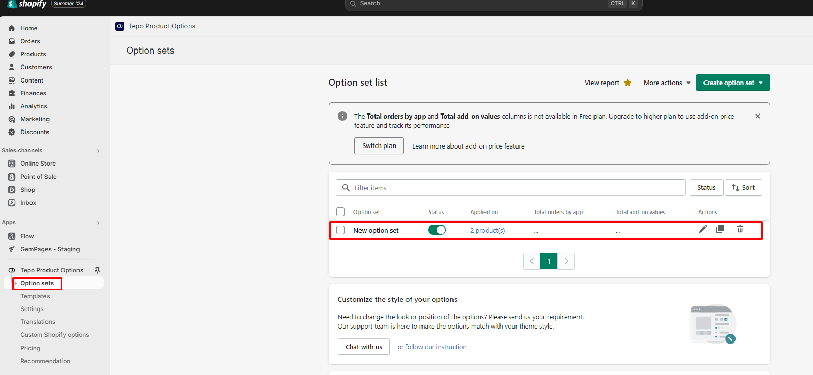Viewport: 813px width, 375px height.
Task: Click the Switch plan button
Action: coord(379,146)
